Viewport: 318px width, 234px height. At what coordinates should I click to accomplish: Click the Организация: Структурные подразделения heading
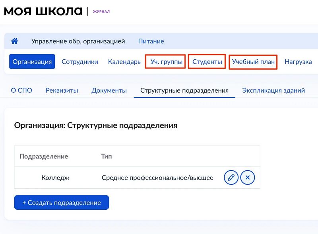pos(95,125)
